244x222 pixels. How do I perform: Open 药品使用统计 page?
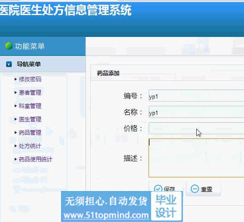coord(36,159)
